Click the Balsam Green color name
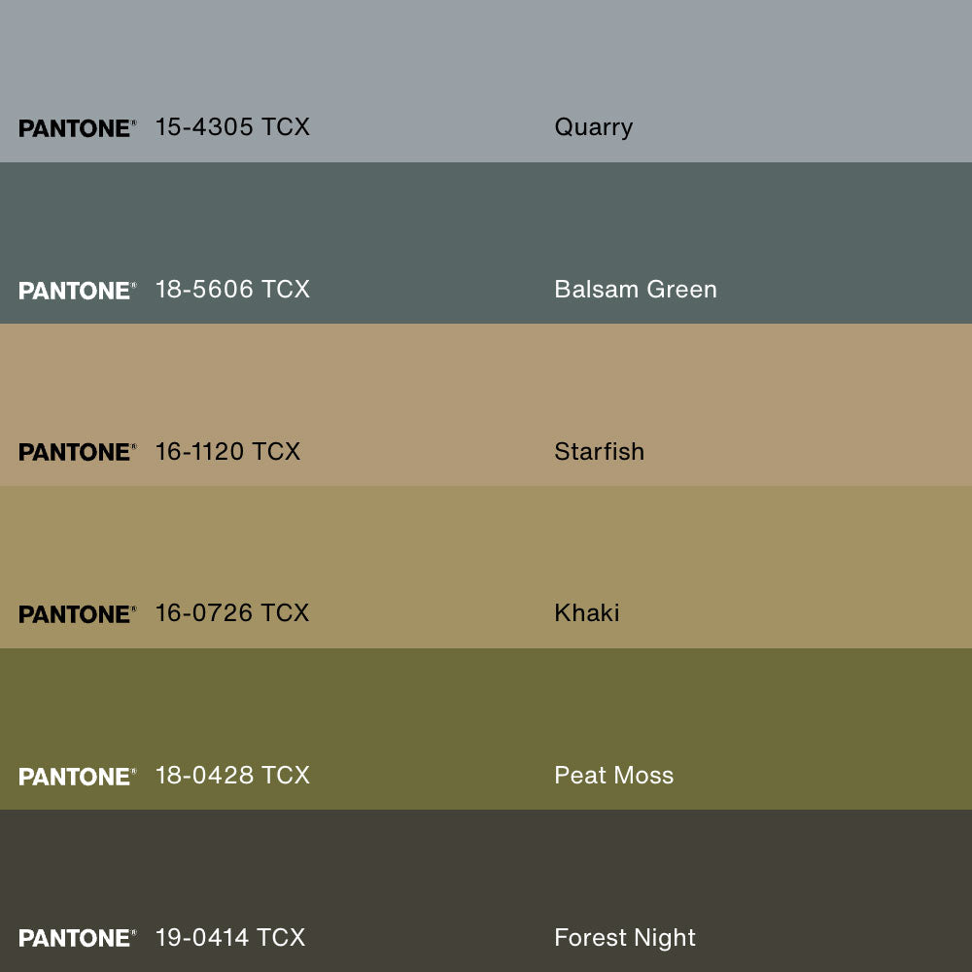The width and height of the screenshot is (972, 972). (636, 290)
